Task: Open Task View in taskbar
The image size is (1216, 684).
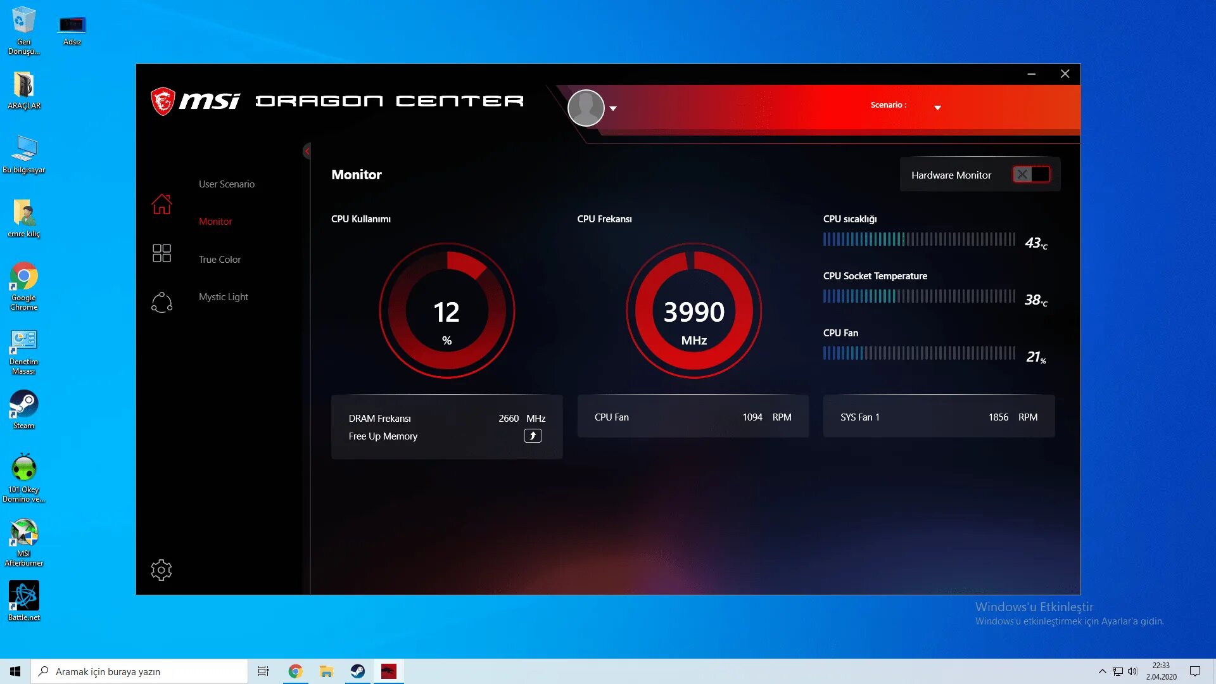Action: pos(263,671)
